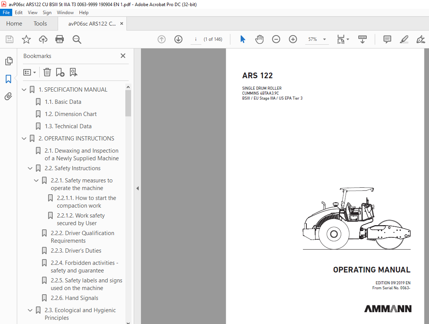This screenshot has width=429, height=324.
Task: Switch to the Tools tab
Action: click(40, 24)
